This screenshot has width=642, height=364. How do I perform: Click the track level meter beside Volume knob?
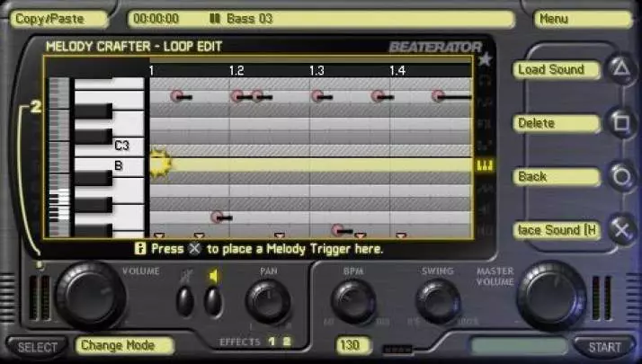coord(40,297)
